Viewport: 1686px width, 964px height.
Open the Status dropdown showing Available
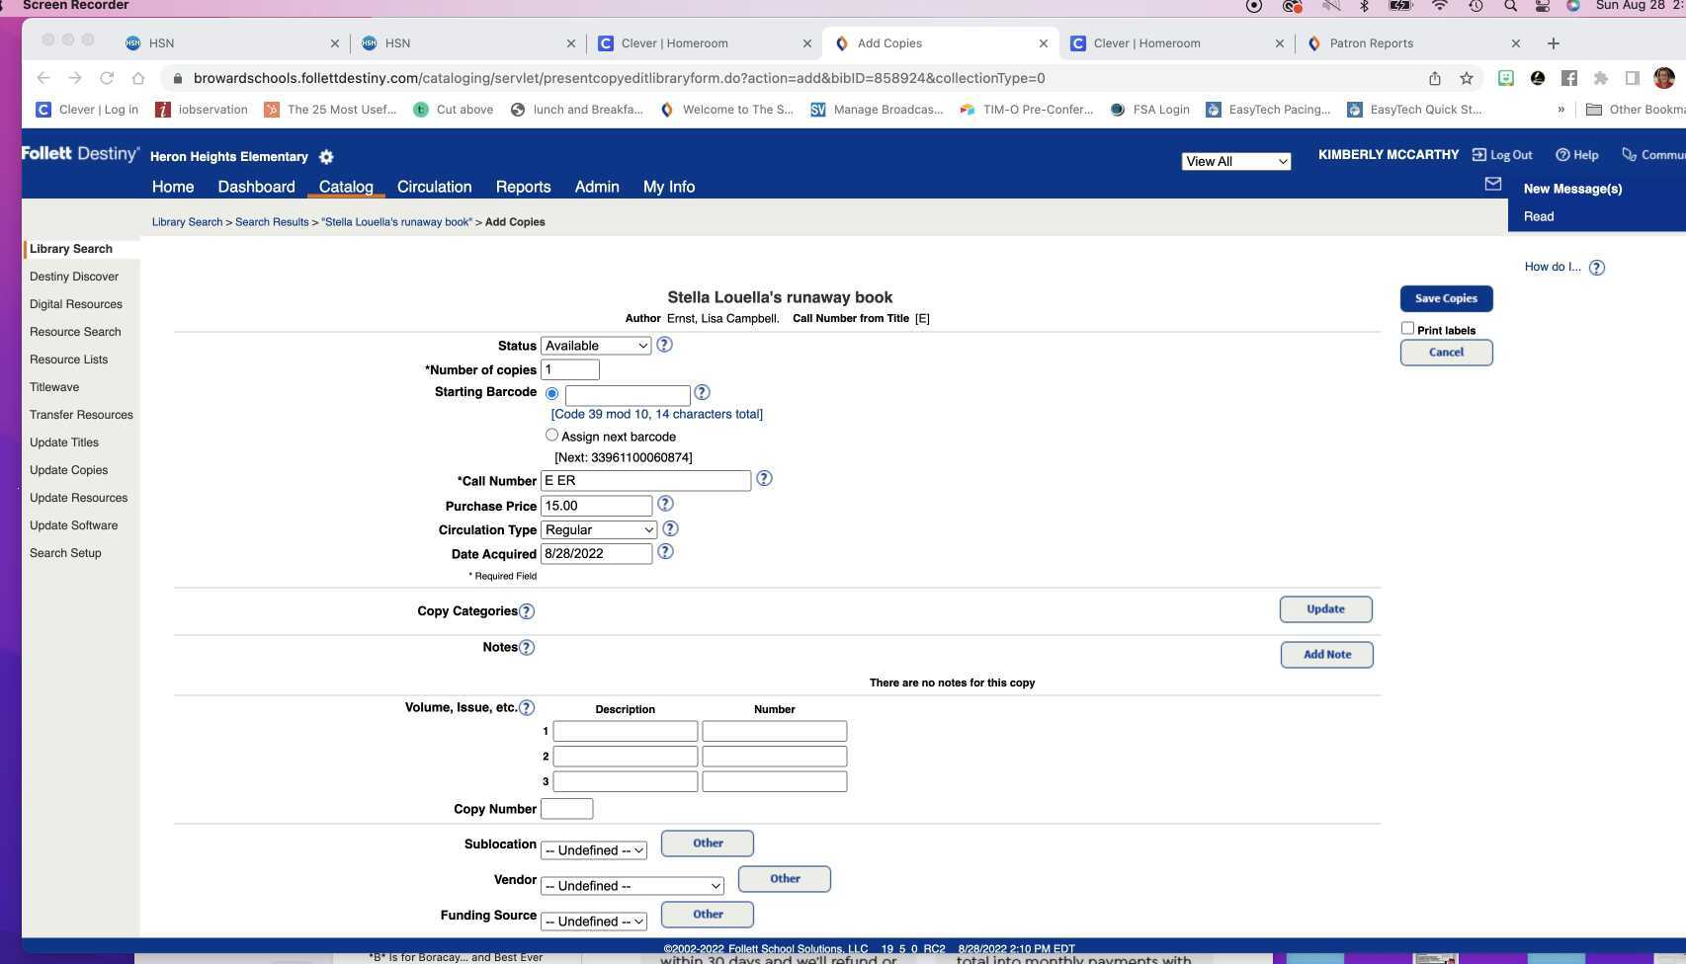[594, 345]
